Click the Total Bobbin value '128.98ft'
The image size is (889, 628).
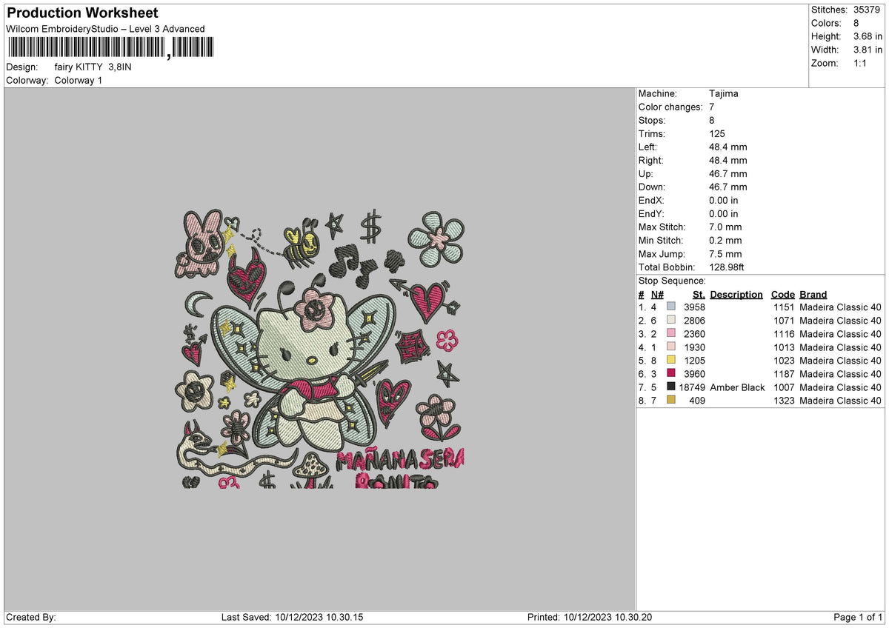click(728, 267)
